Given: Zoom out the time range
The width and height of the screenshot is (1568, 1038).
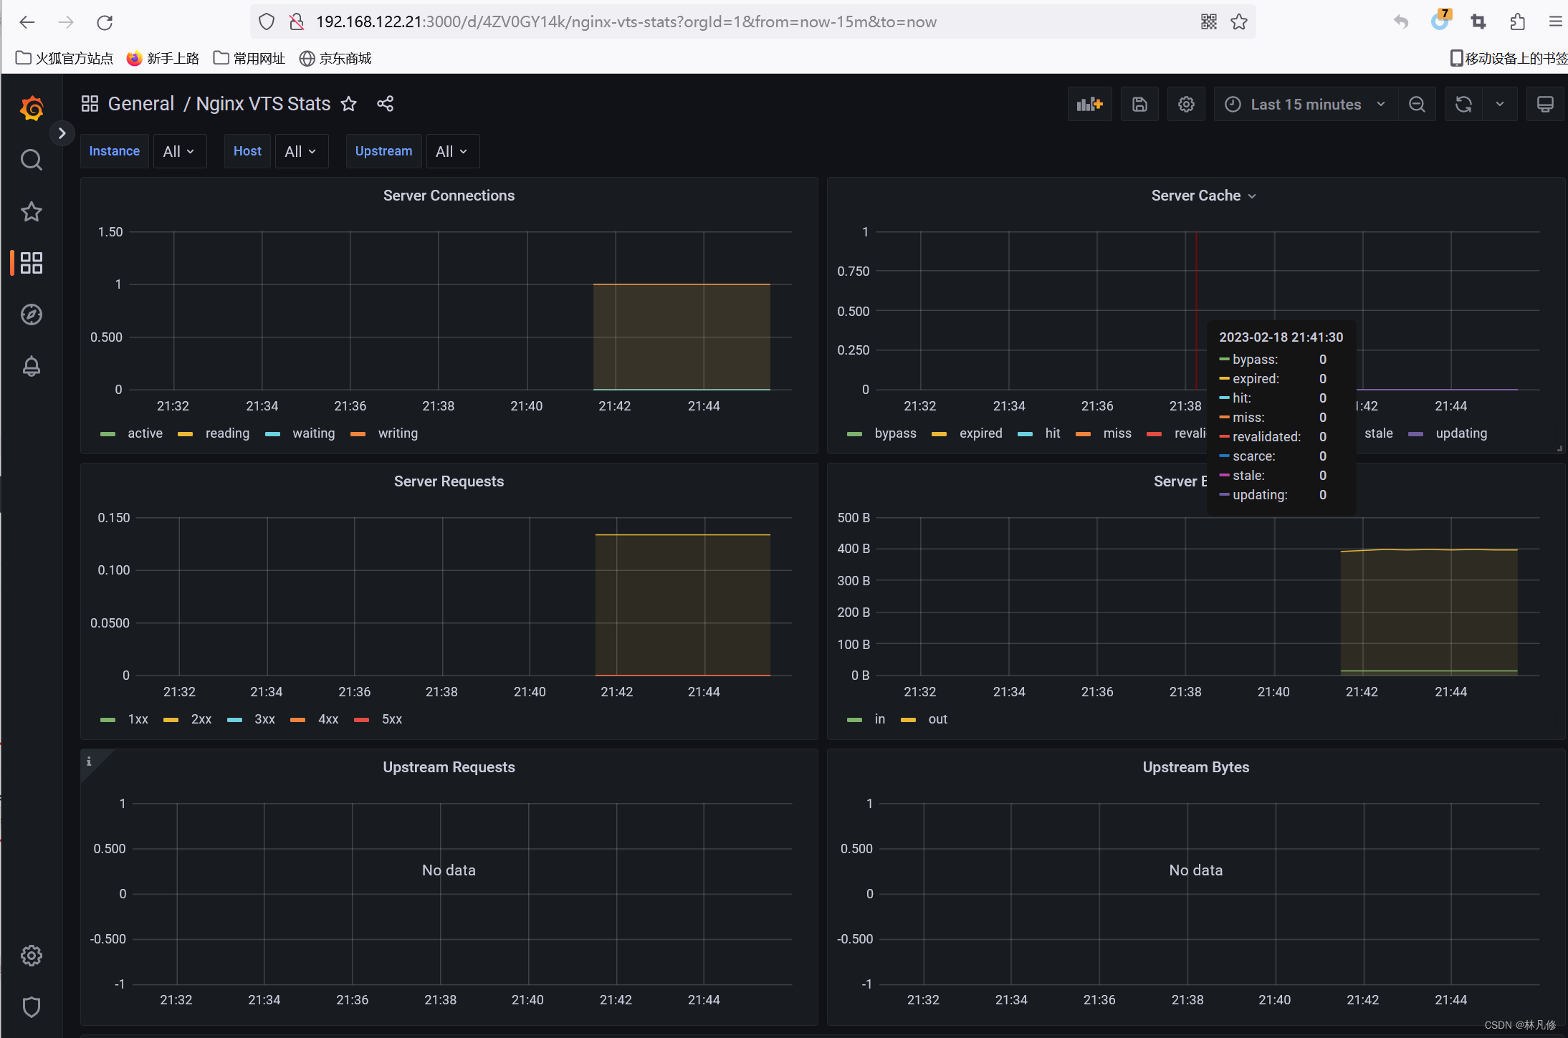Looking at the screenshot, I should point(1417,105).
